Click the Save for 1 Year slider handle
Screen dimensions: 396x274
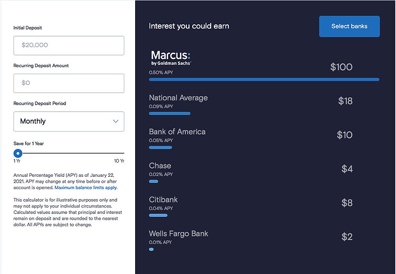point(18,153)
